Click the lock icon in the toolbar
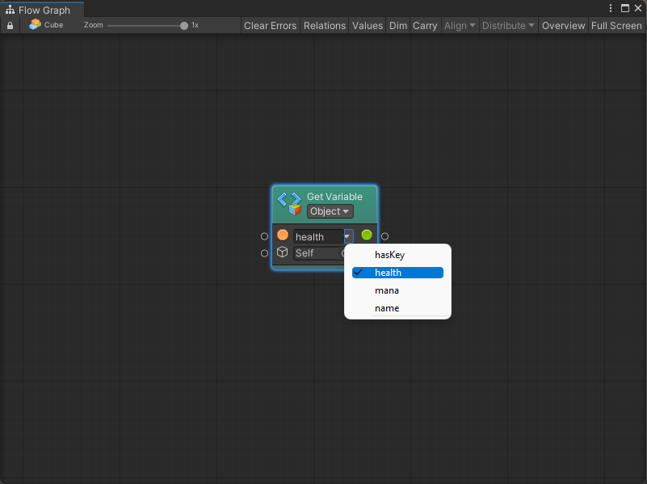 (10, 26)
